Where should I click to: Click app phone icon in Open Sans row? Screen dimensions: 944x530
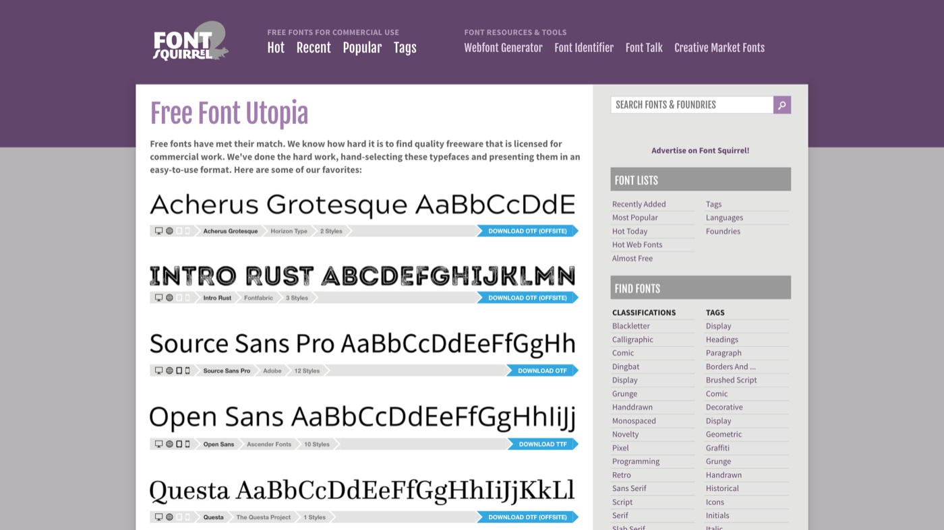pos(187,444)
